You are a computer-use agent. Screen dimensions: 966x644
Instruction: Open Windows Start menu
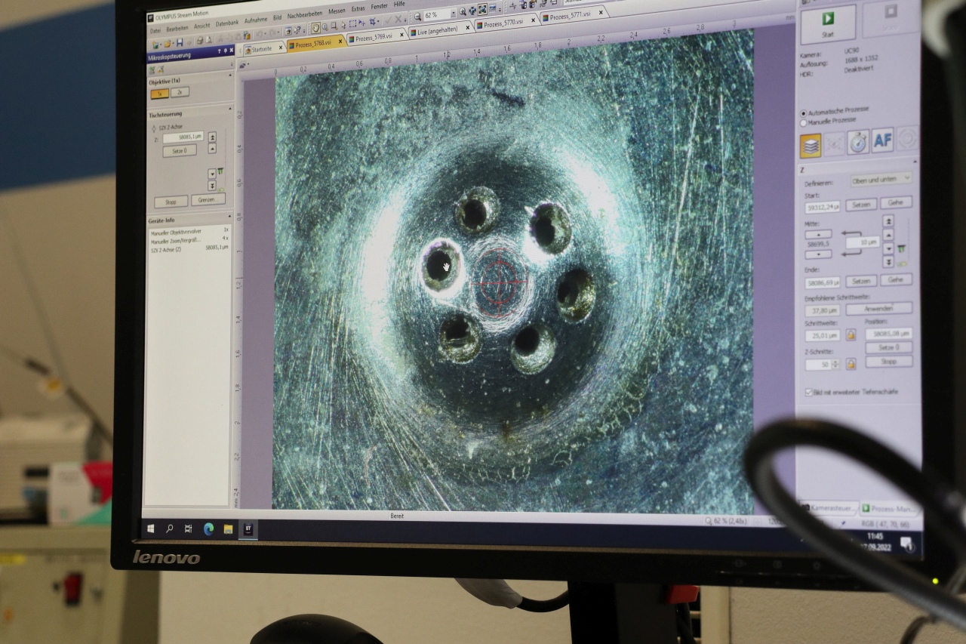149,528
